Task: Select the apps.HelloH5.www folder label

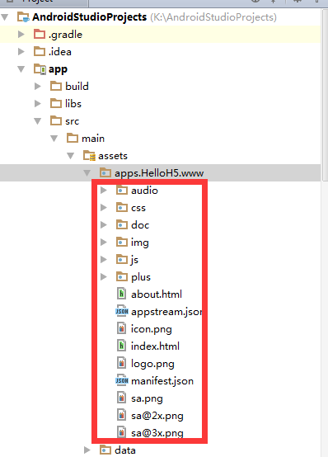Action: tap(159, 173)
